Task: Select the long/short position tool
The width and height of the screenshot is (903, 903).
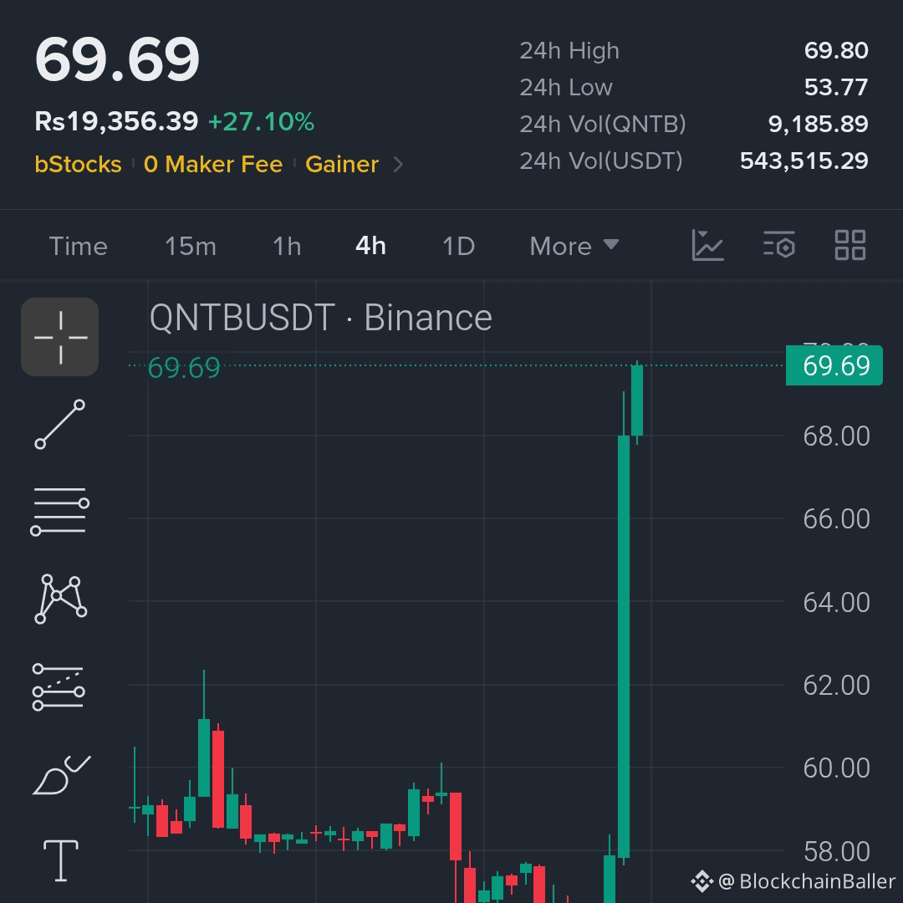Action: (59, 687)
